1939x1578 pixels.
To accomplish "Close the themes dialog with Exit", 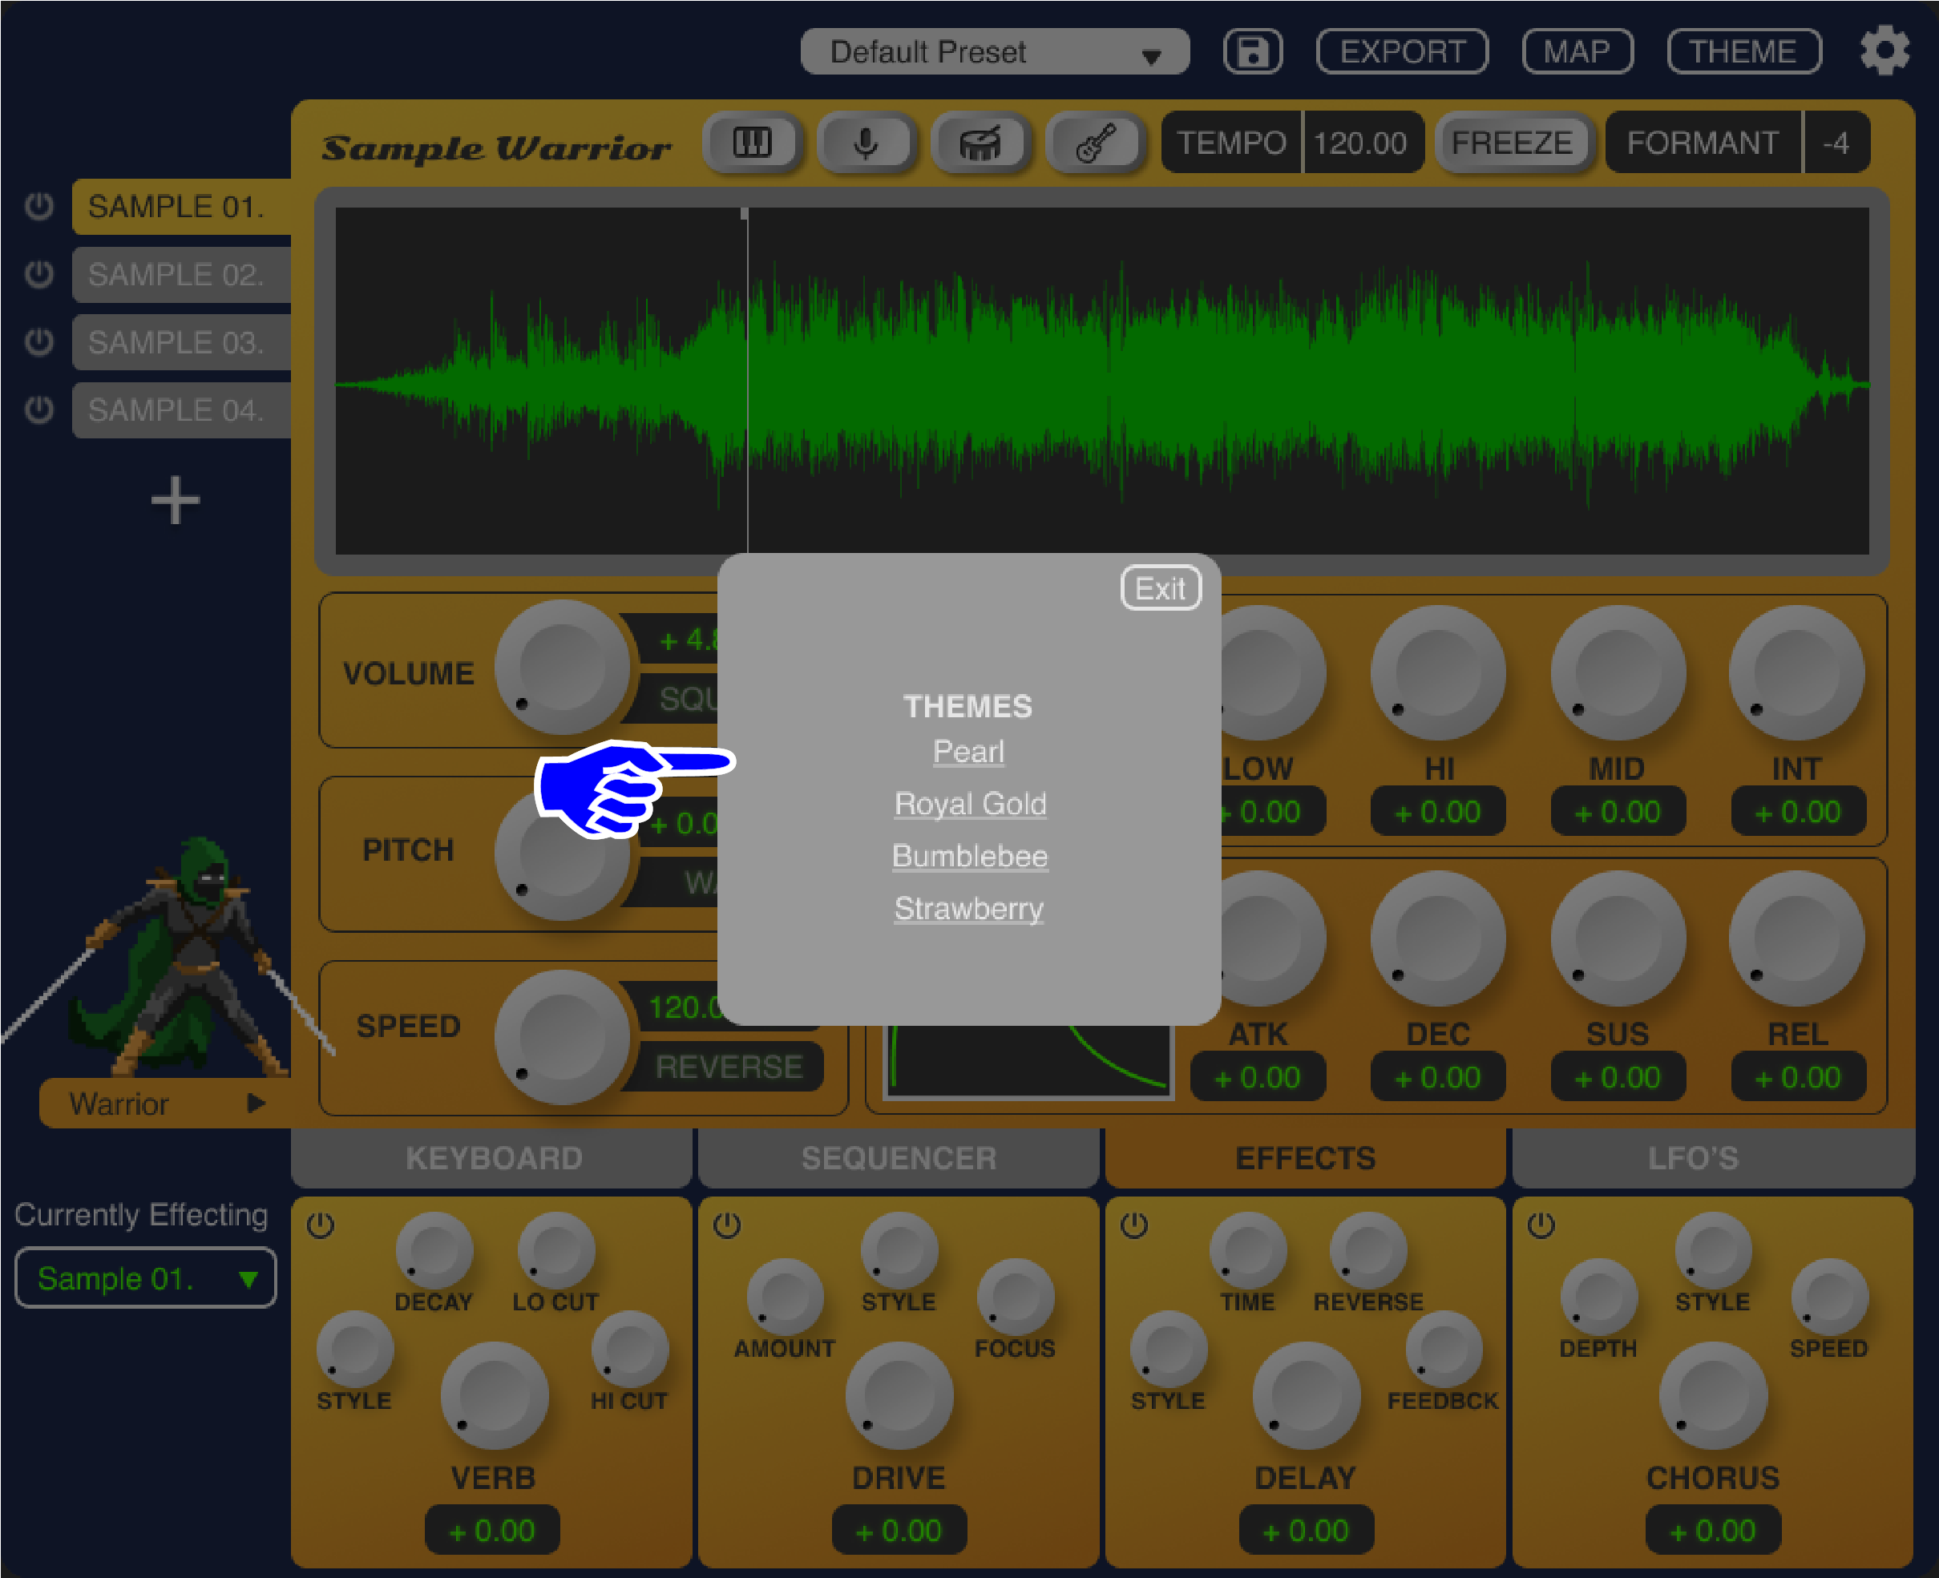I will 1160,588.
